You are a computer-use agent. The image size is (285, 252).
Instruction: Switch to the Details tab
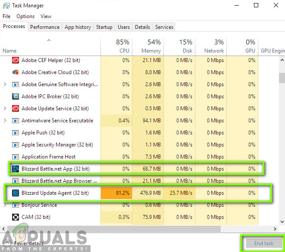pos(142,27)
